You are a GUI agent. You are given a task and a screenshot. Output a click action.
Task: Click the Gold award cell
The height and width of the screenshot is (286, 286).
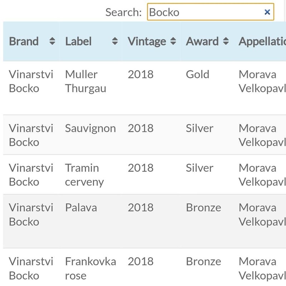[197, 74]
